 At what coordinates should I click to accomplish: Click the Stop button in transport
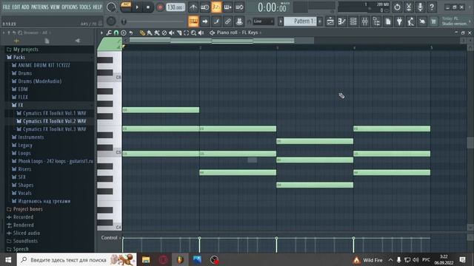click(x=148, y=7)
